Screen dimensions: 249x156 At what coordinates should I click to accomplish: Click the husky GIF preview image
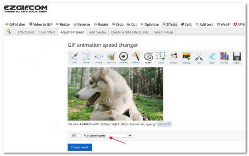tap(115, 94)
